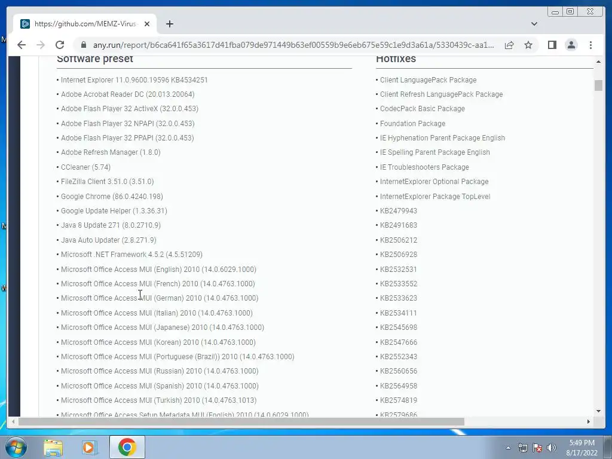Open a new tab with the plus button
The width and height of the screenshot is (612, 459).
tap(169, 24)
